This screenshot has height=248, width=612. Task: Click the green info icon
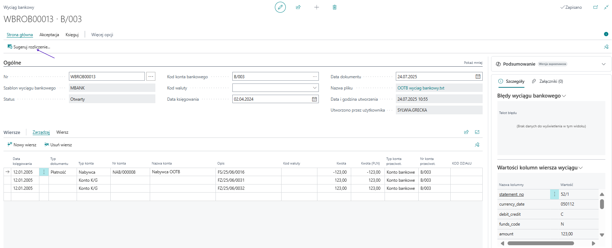tap(606, 34)
